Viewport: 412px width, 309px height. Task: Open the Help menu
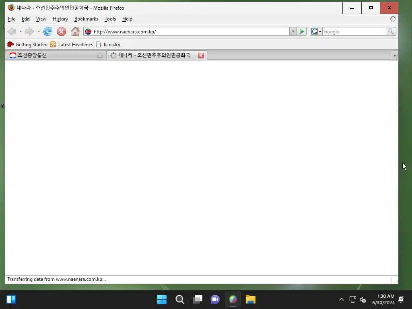pos(127,19)
